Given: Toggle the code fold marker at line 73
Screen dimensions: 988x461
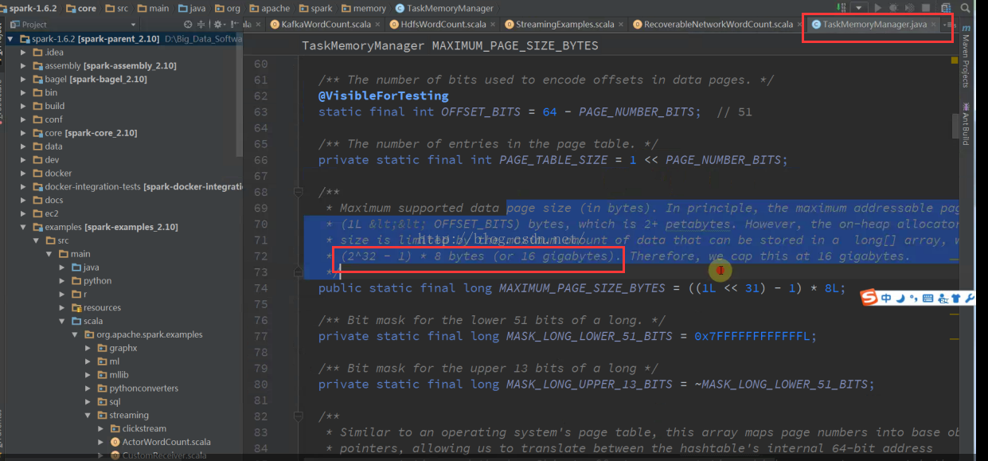Looking at the screenshot, I should (x=298, y=272).
